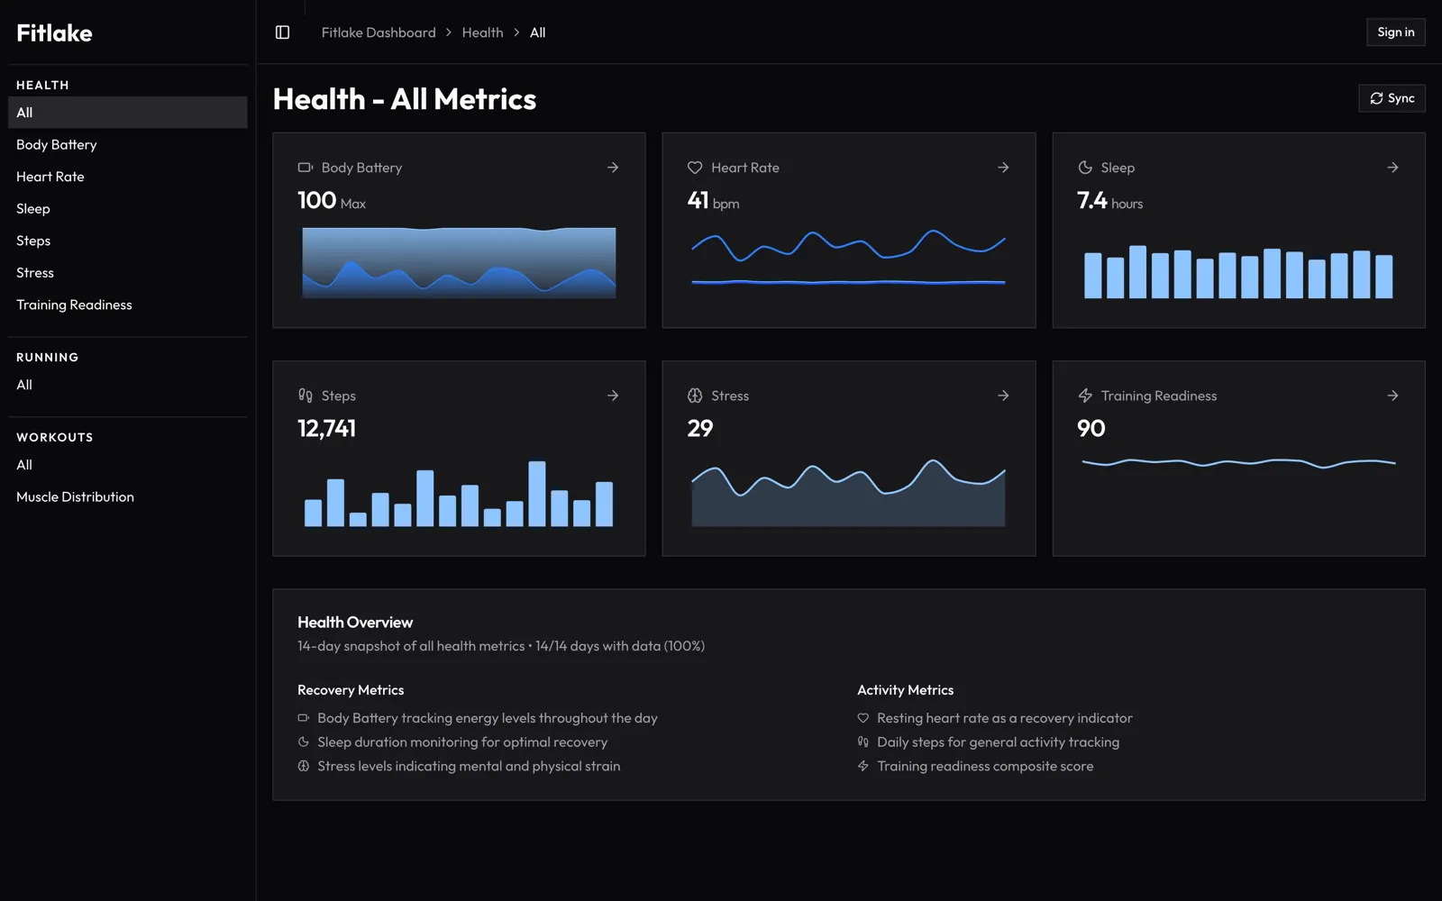Open Stress in sidebar

pos(128,272)
